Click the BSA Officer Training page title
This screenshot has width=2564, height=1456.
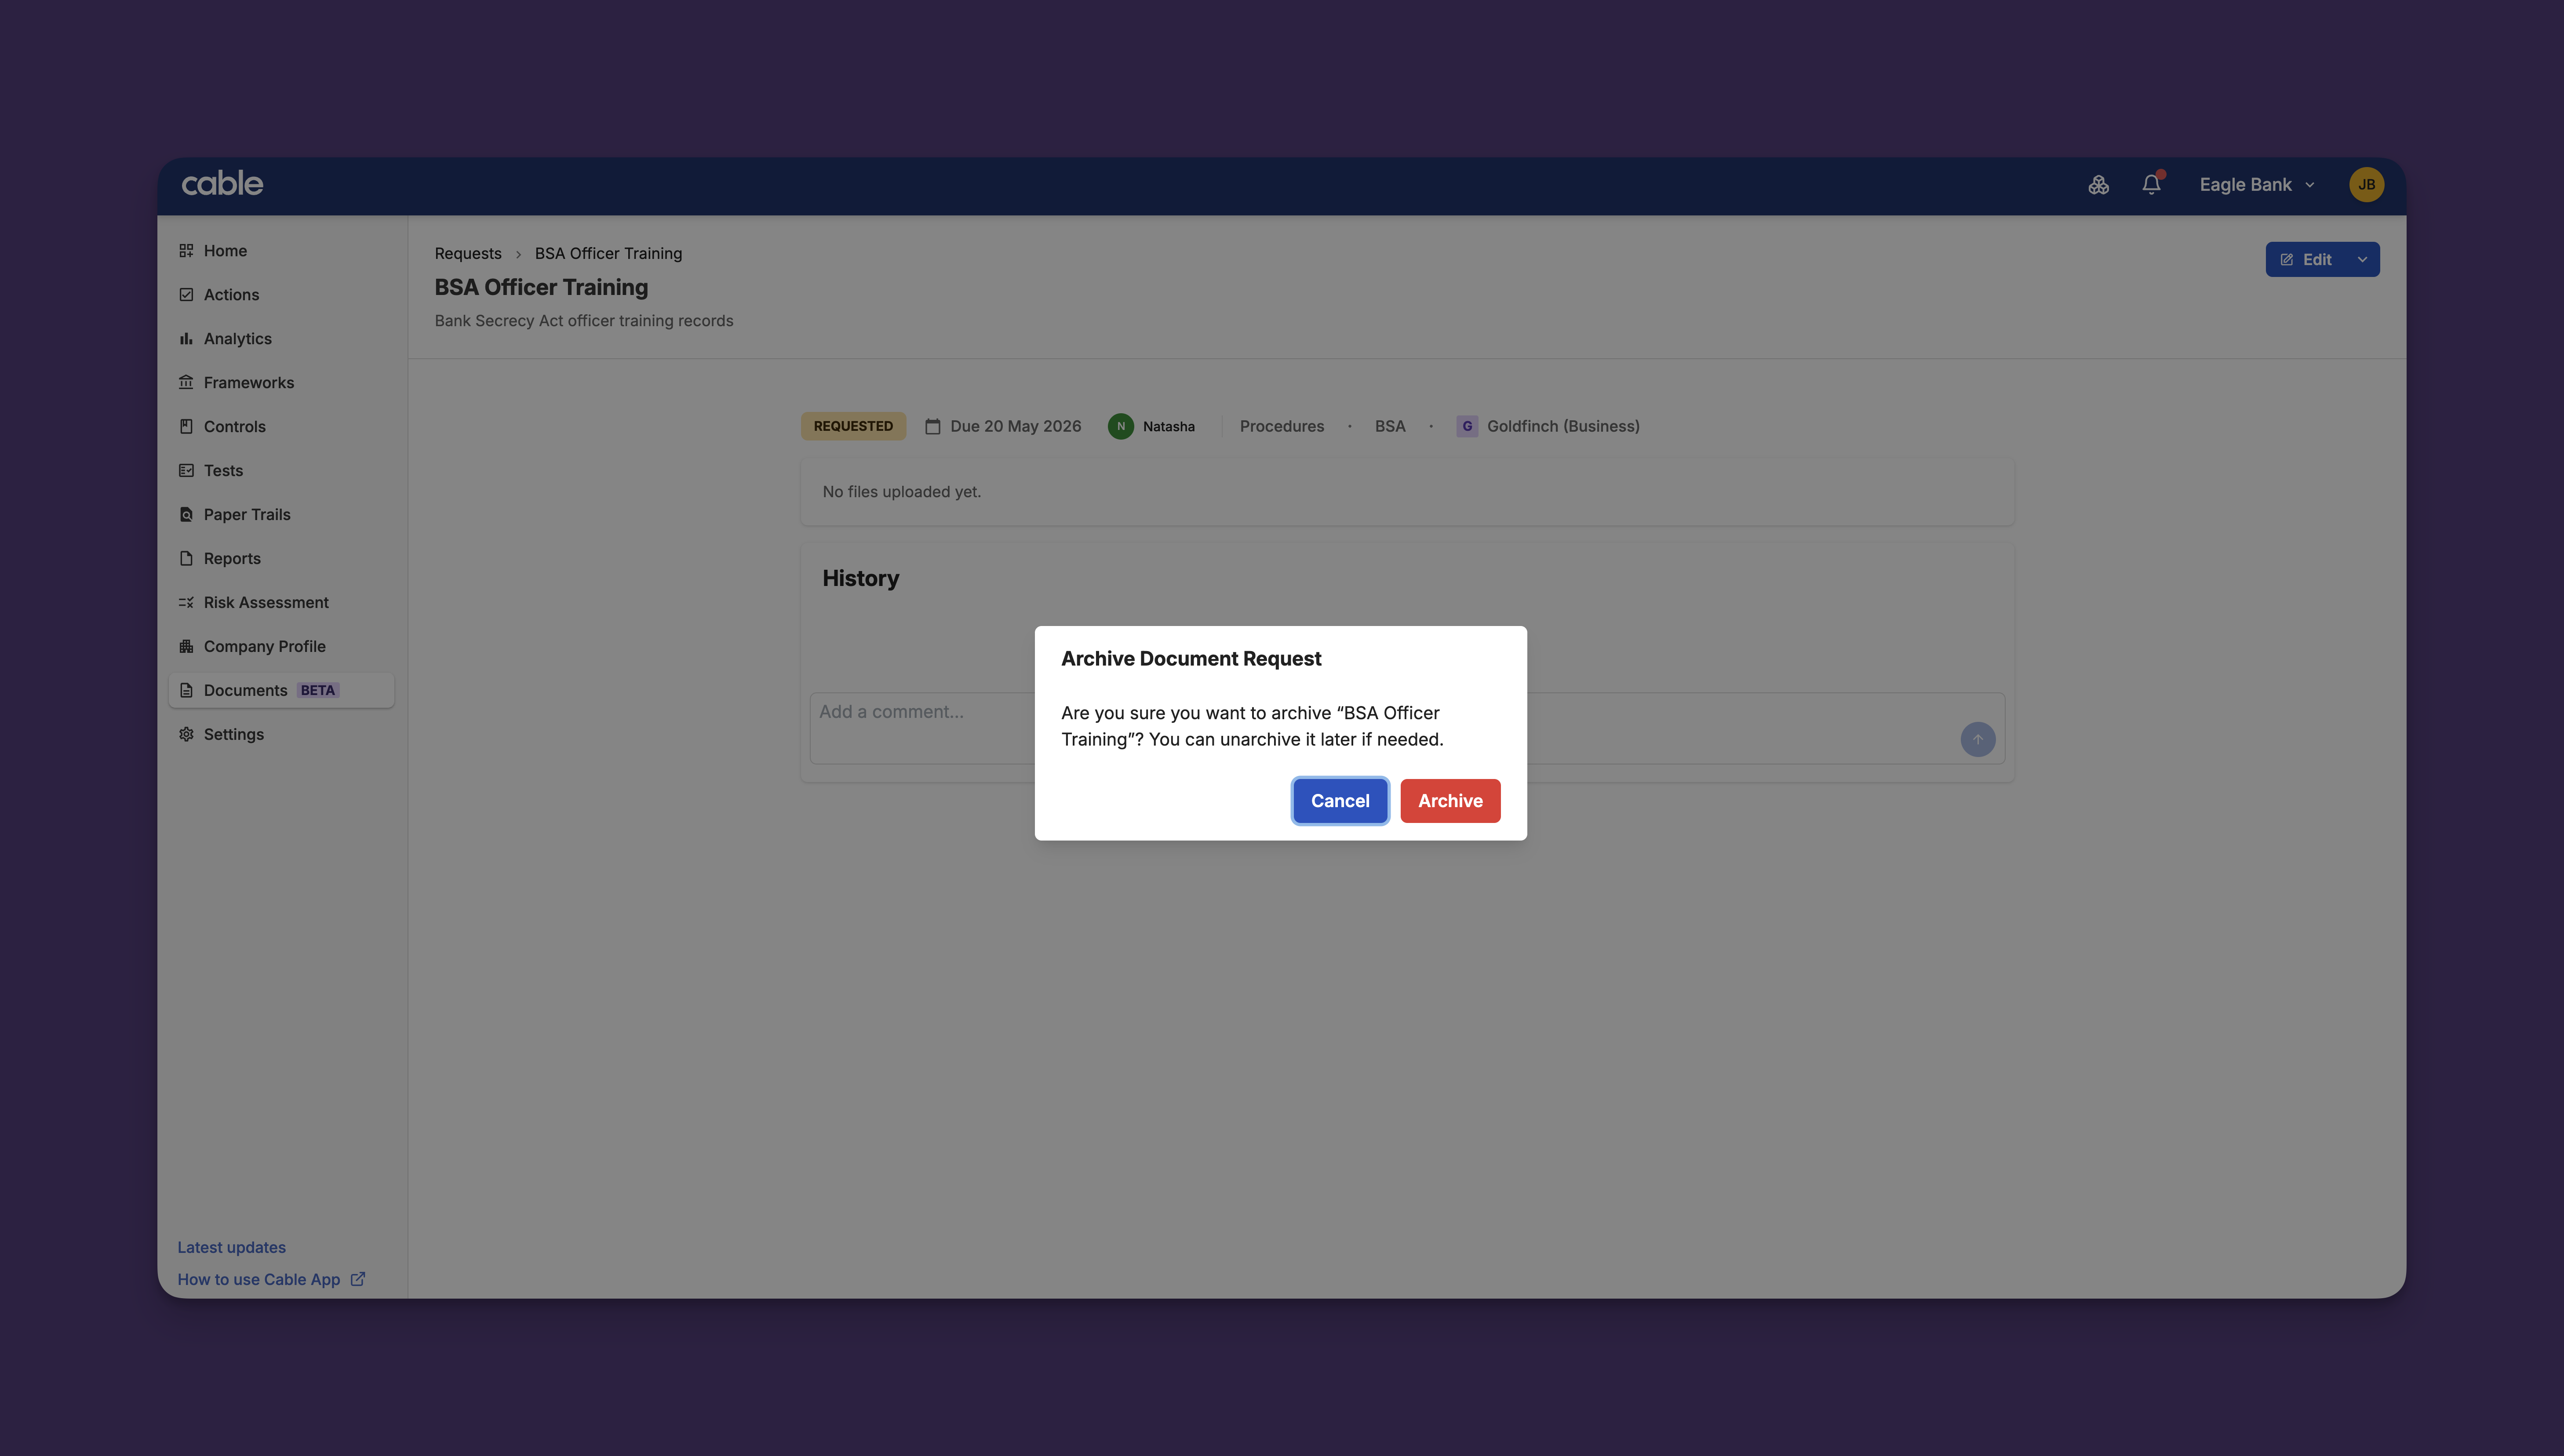click(x=541, y=288)
